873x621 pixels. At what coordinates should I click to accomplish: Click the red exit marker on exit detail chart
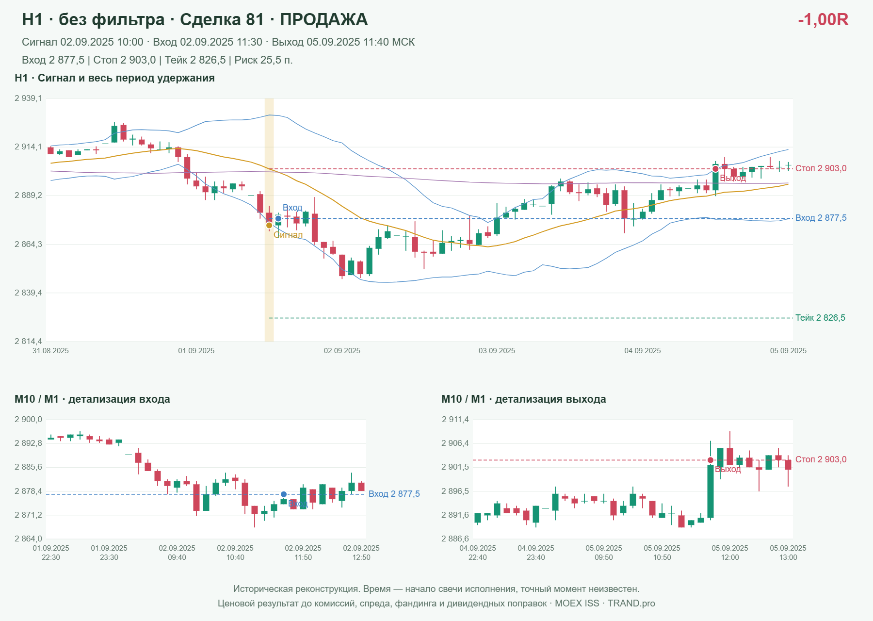pyautogui.click(x=711, y=460)
